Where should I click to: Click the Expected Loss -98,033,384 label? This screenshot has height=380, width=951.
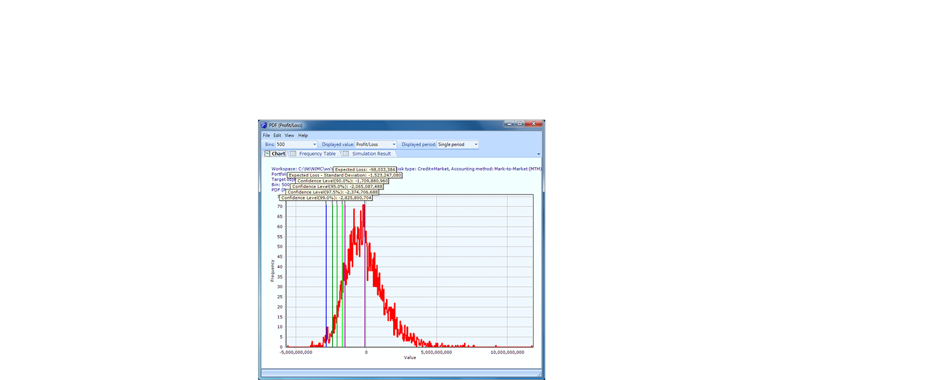(x=365, y=169)
